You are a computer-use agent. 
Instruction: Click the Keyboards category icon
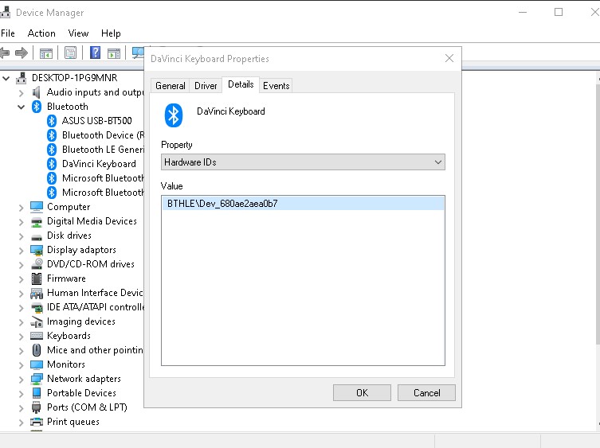37,336
